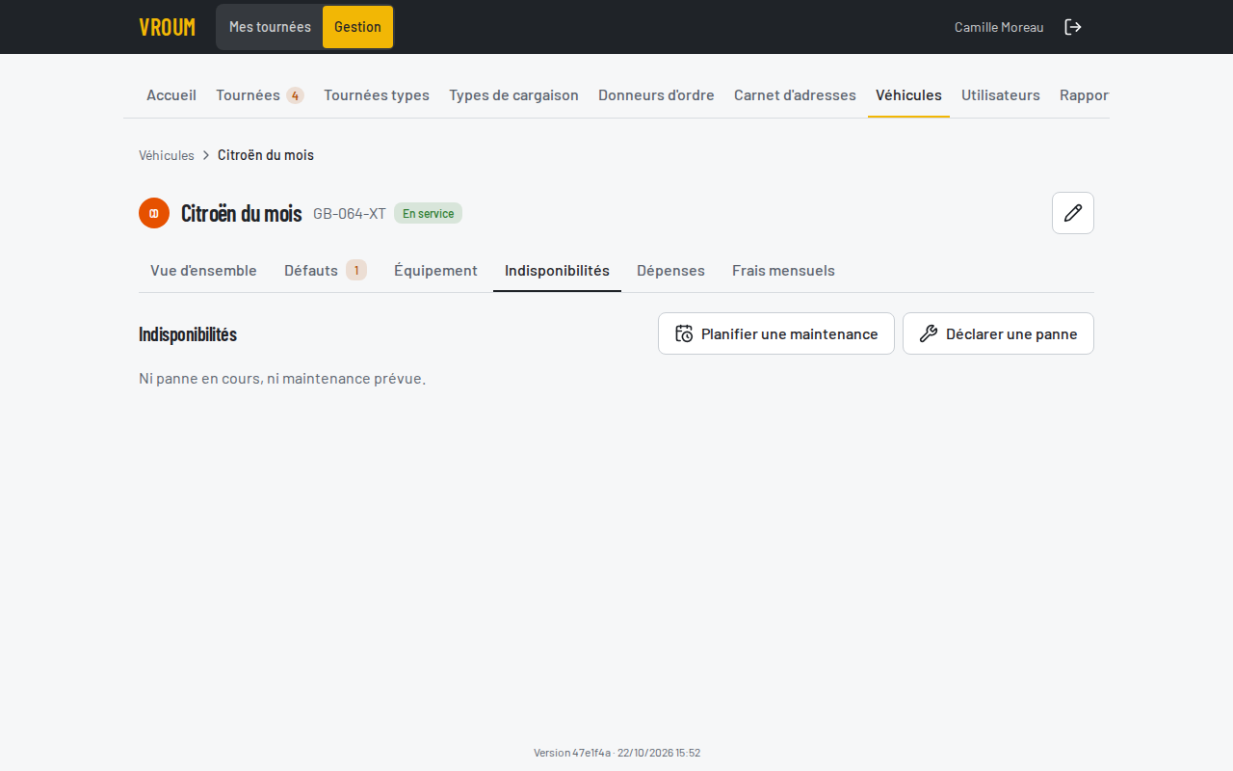Click the Défauts count badge 1
The width and height of the screenshot is (1233, 771).
coord(356,270)
